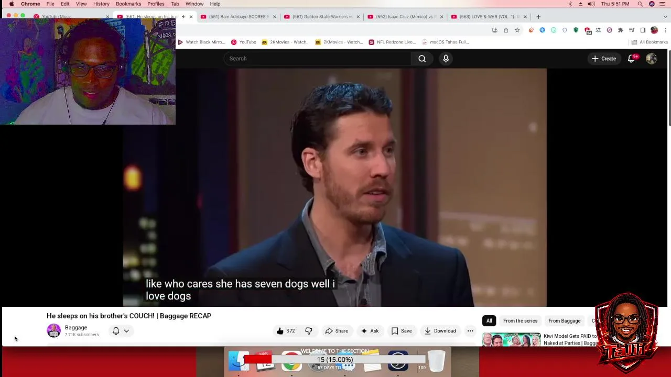671x377 pixels.
Task: Open the Chrome profile avatar
Action: coord(654,30)
